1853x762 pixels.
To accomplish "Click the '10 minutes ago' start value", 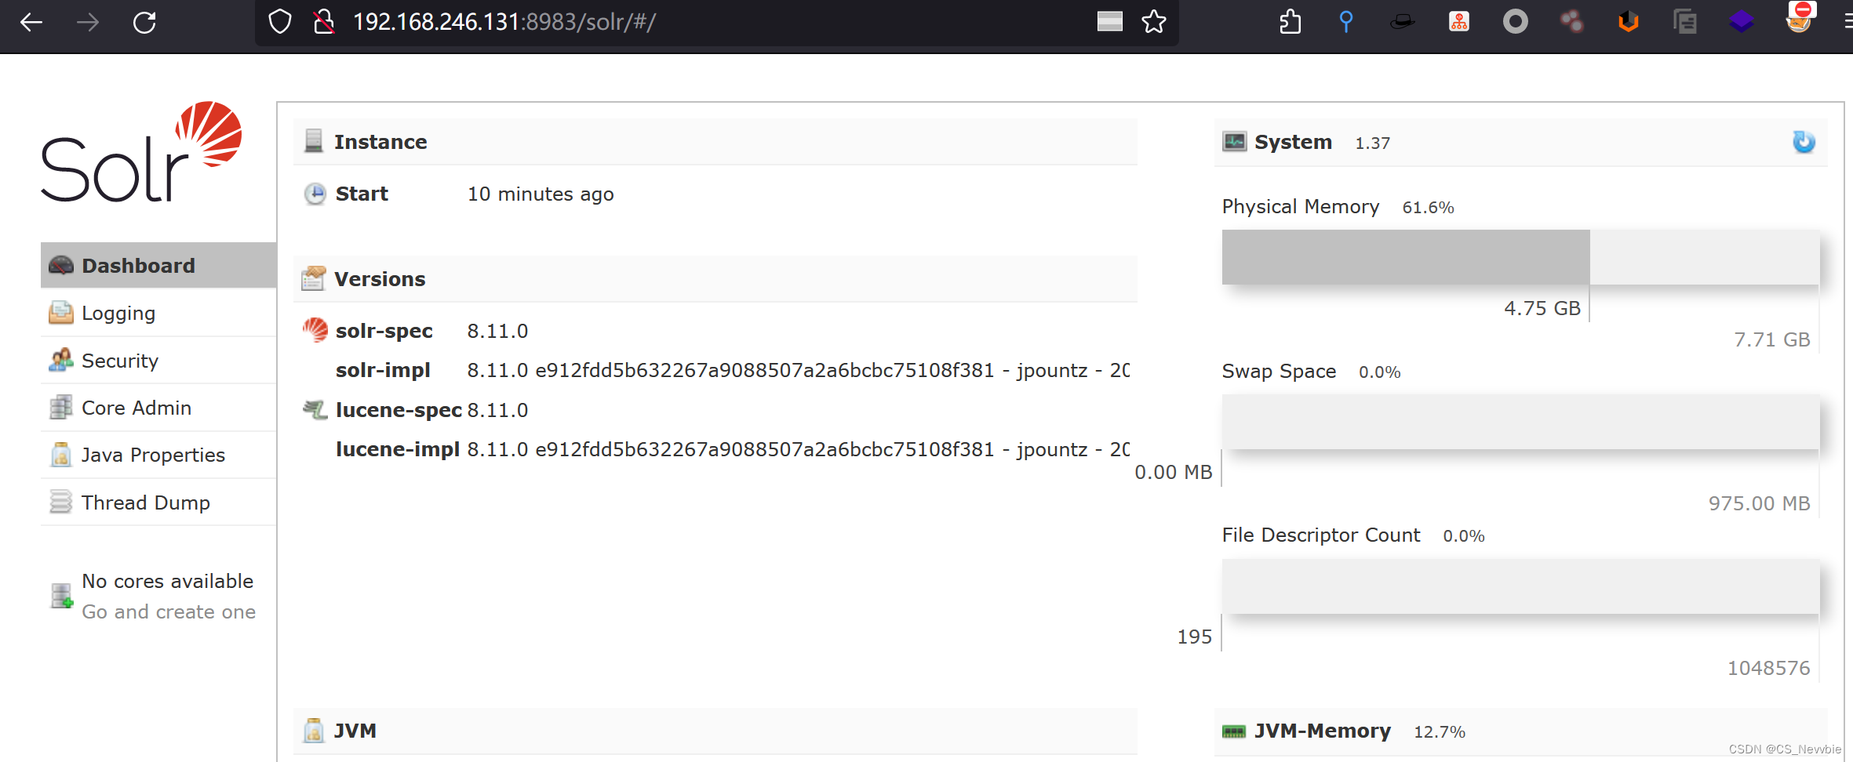I will 541,194.
